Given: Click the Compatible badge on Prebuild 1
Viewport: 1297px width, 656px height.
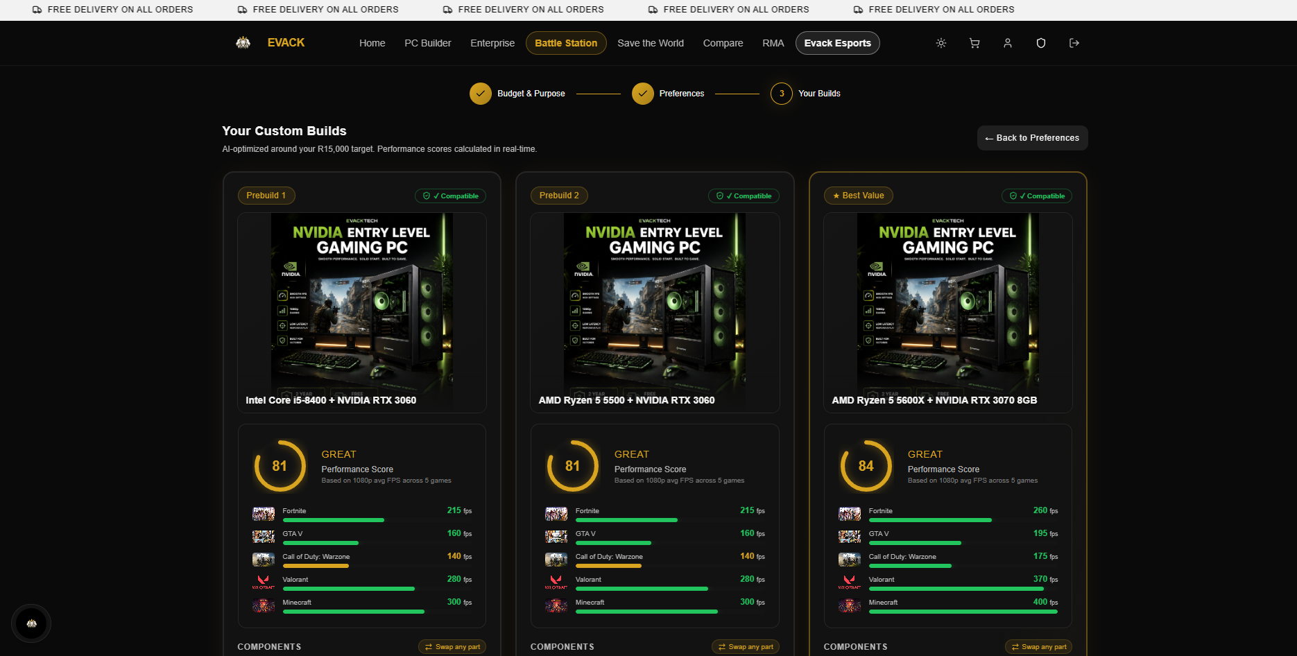Looking at the screenshot, I should [x=451, y=196].
